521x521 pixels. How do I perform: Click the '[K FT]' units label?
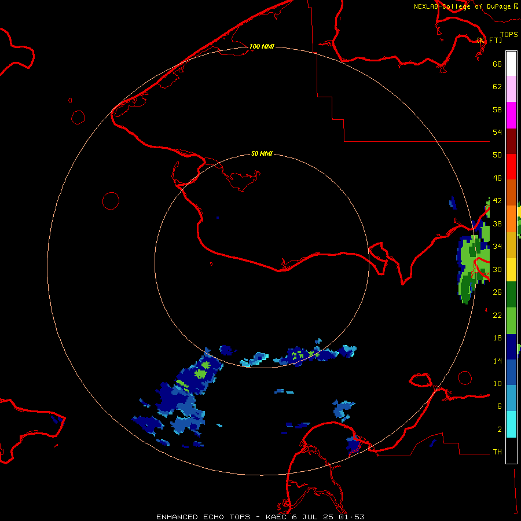[x=489, y=40]
